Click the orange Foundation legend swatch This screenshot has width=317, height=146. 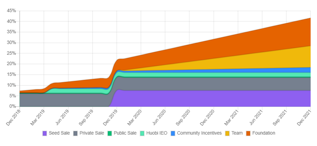248,133
